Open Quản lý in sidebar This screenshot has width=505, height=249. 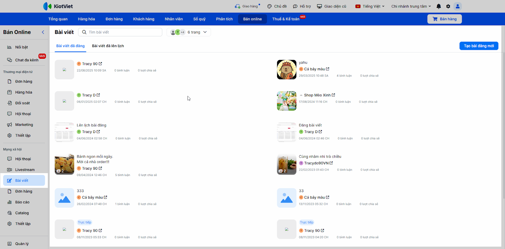tap(24, 244)
